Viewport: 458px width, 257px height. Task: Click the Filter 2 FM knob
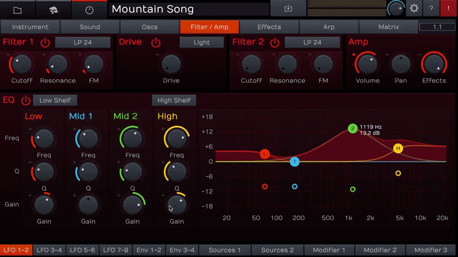(x=323, y=64)
